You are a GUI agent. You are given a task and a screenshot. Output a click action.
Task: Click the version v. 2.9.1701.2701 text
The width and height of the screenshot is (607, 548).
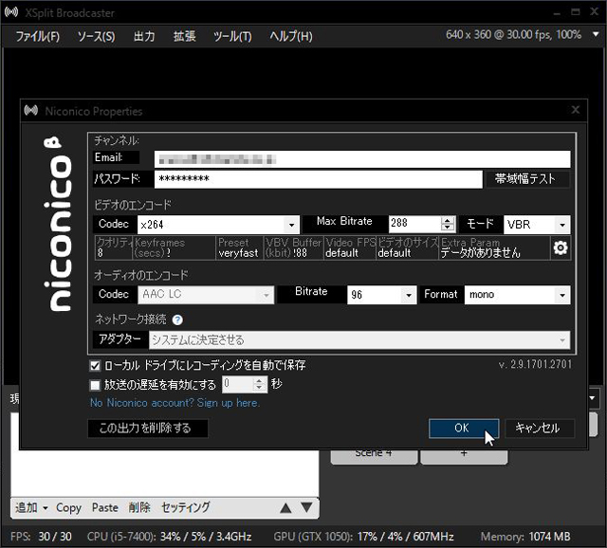pos(535,364)
